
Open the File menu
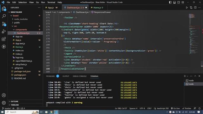coord(8,2)
